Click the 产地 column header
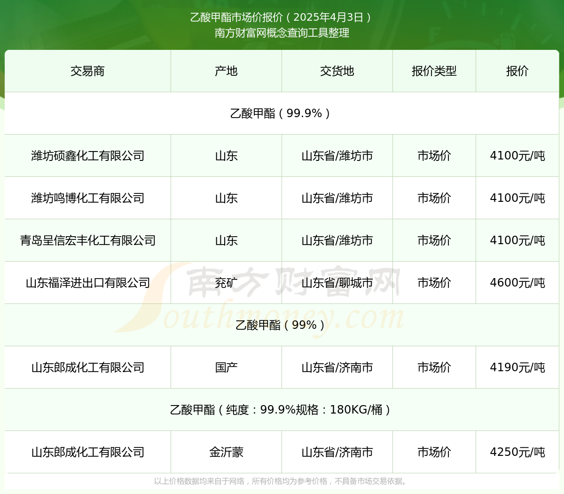The width and height of the screenshot is (564, 494). click(226, 71)
